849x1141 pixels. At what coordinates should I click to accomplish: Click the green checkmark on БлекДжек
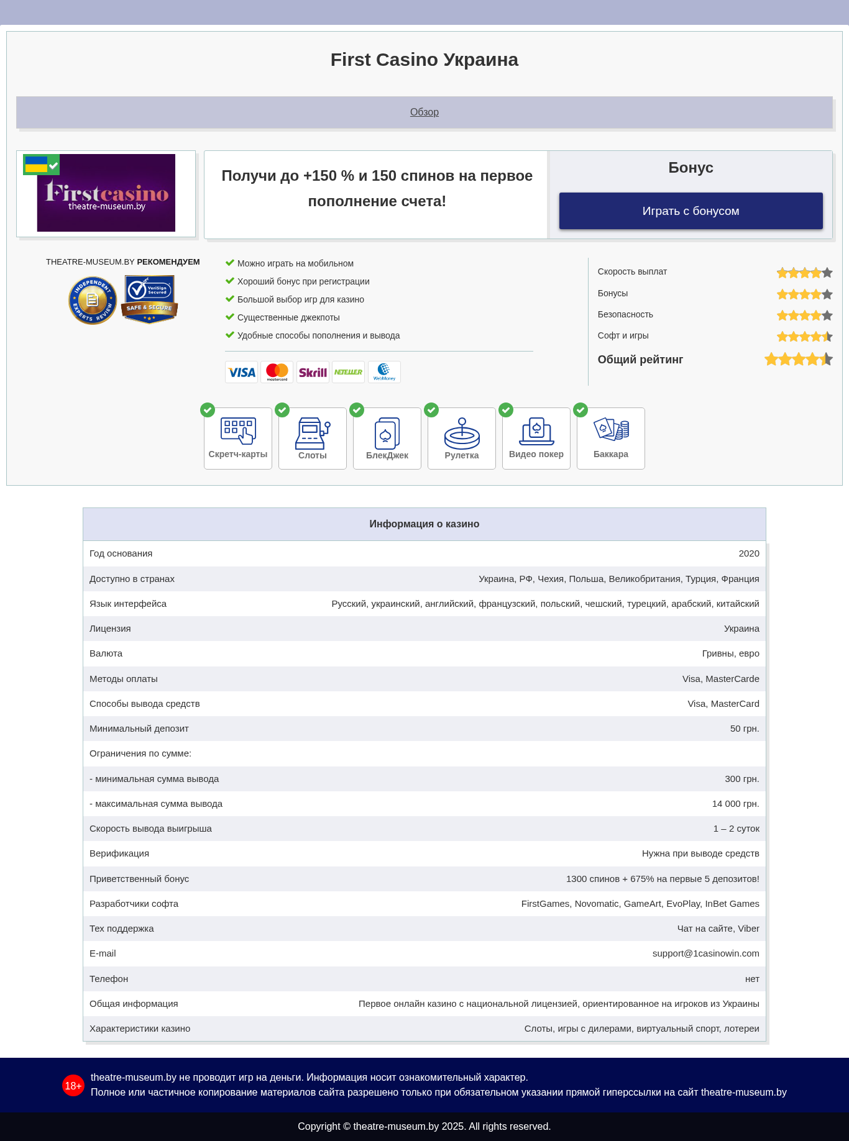(x=357, y=410)
